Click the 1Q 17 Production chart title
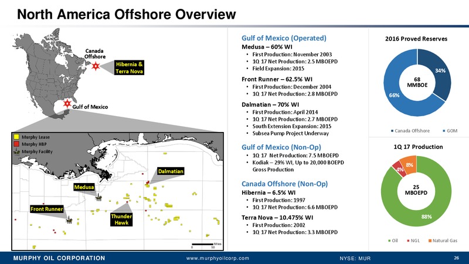The image size is (469, 264). (x=418, y=147)
